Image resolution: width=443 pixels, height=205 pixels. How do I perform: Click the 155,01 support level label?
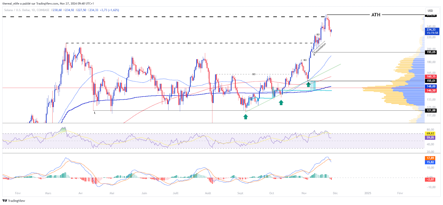pos(431,81)
